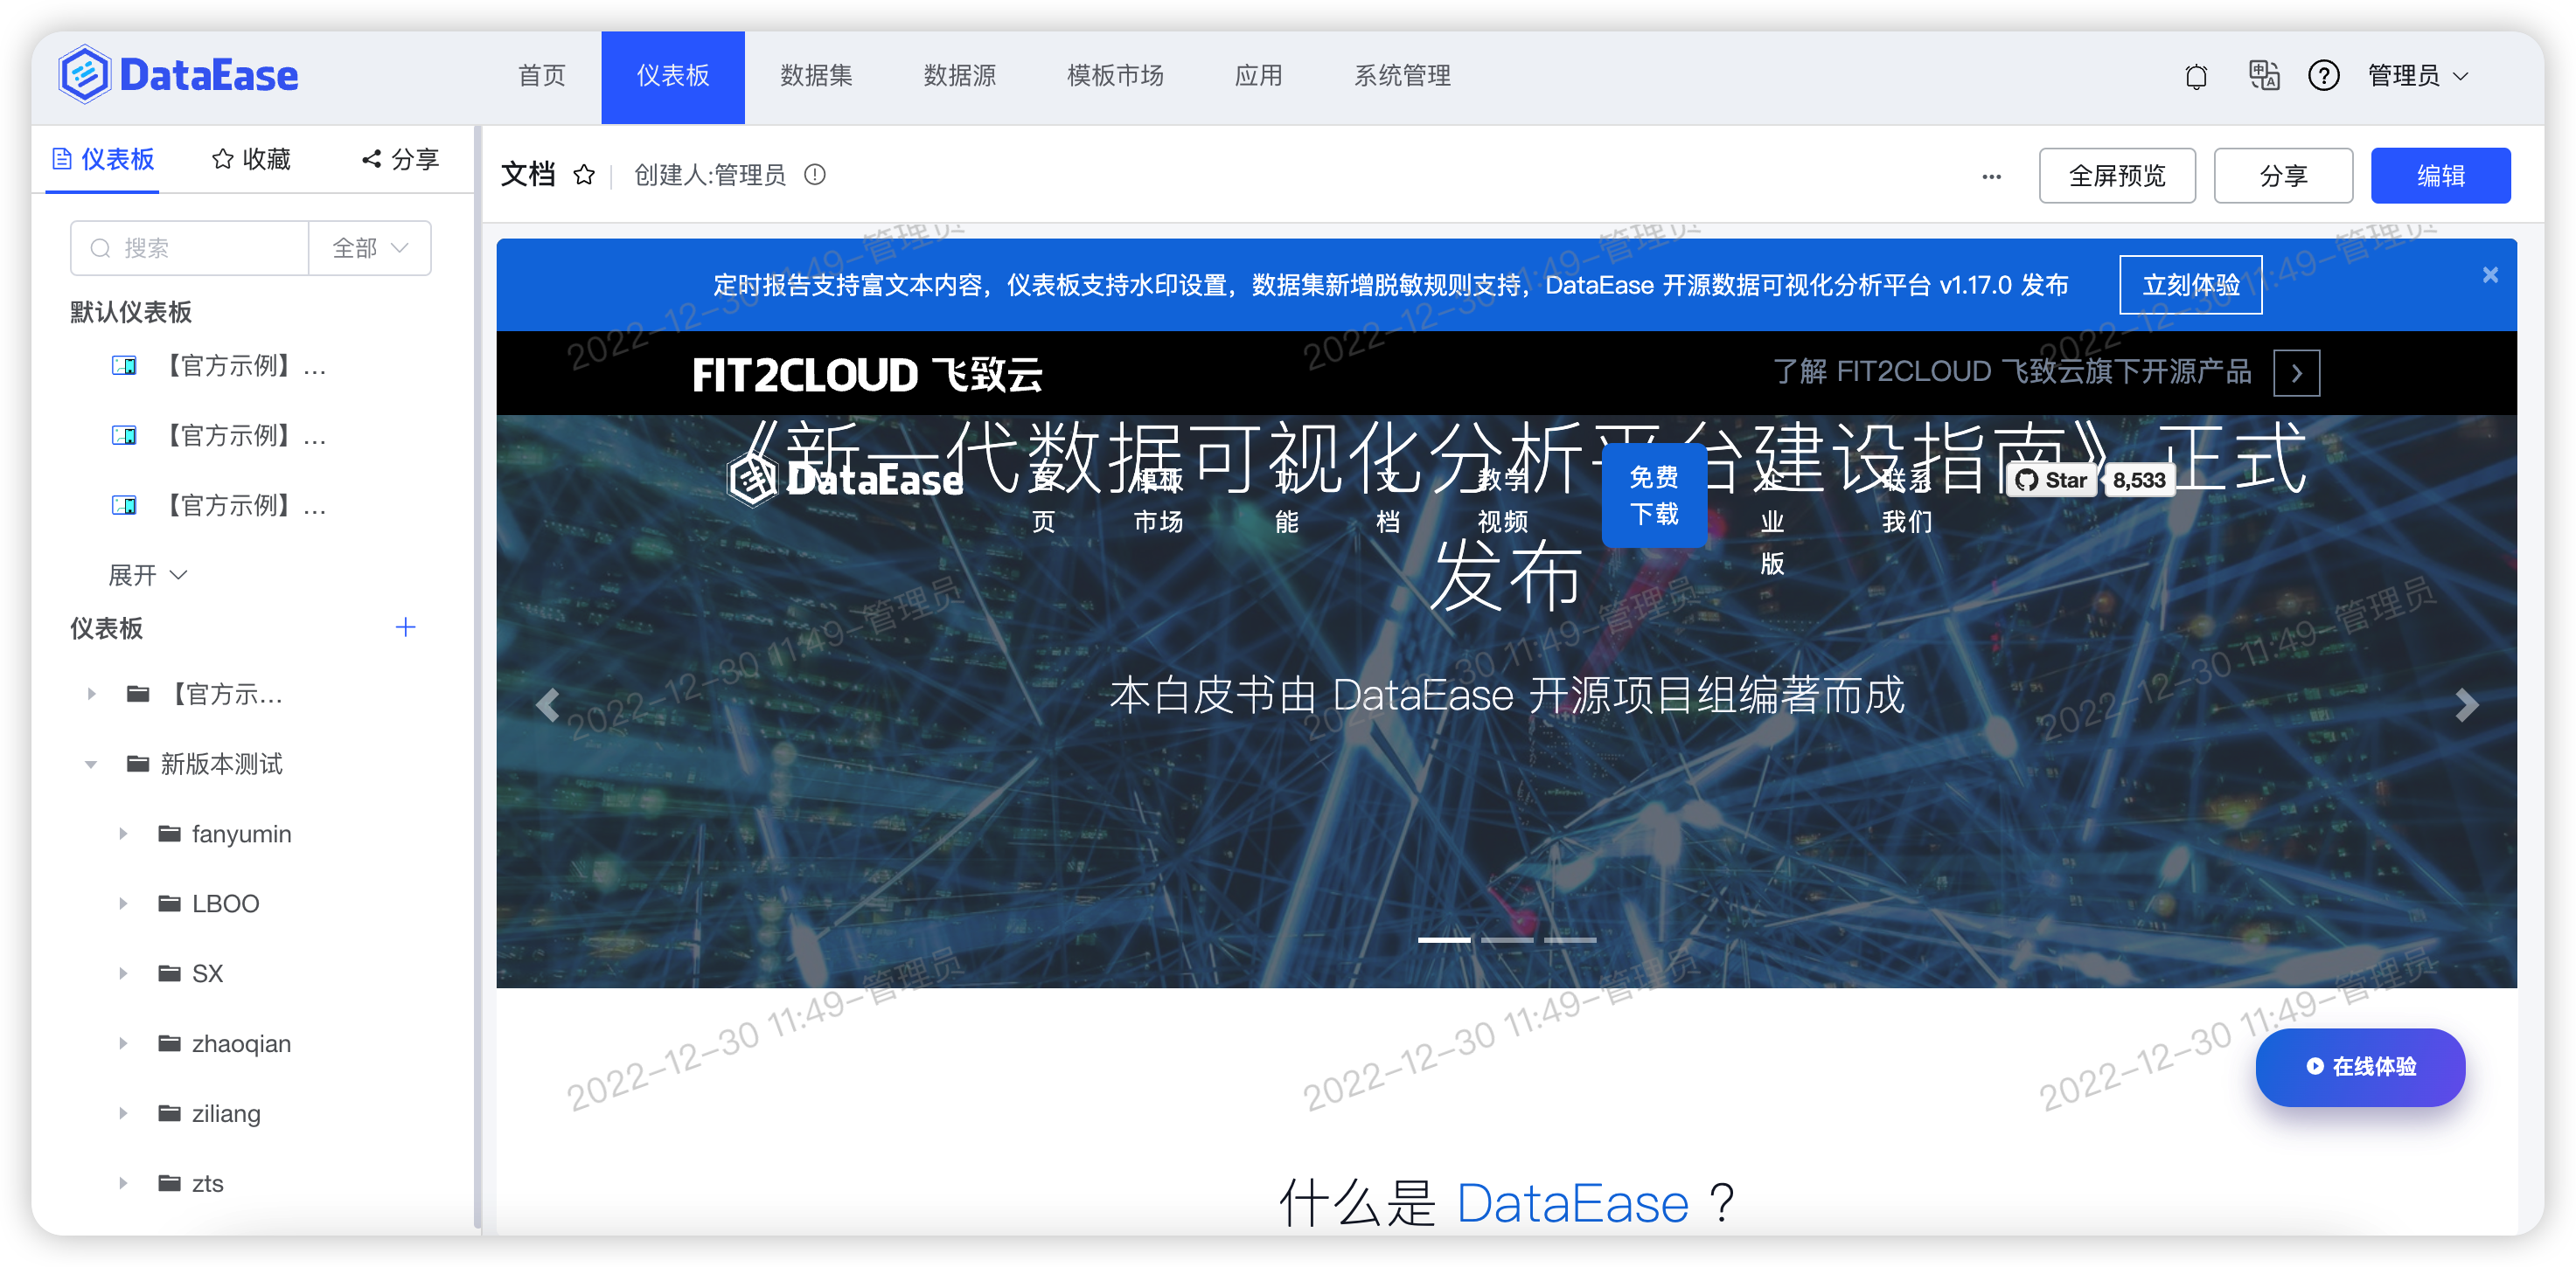Screen dimensions: 2576x1267
Task: Select the first carousel indicator
Action: 1444,940
